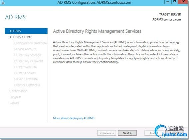Select the AD RMS step in sidebar
This screenshot has height=140, width=189.
pyautogui.click(x=26, y=31)
